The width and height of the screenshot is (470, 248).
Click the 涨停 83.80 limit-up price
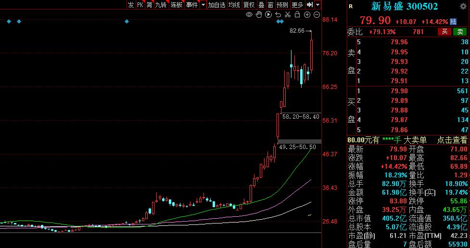(x=398, y=201)
